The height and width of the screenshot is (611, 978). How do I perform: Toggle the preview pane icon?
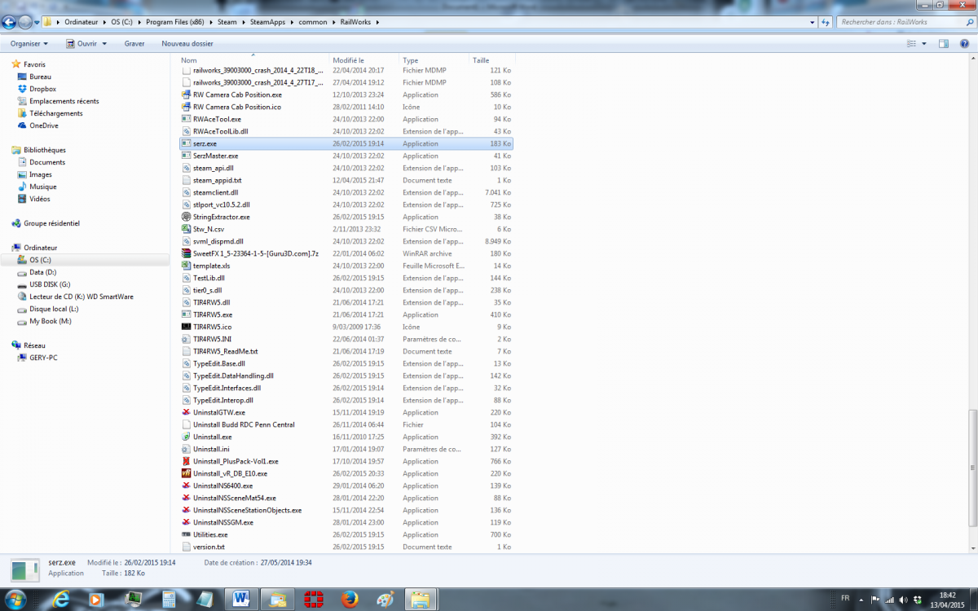944,43
